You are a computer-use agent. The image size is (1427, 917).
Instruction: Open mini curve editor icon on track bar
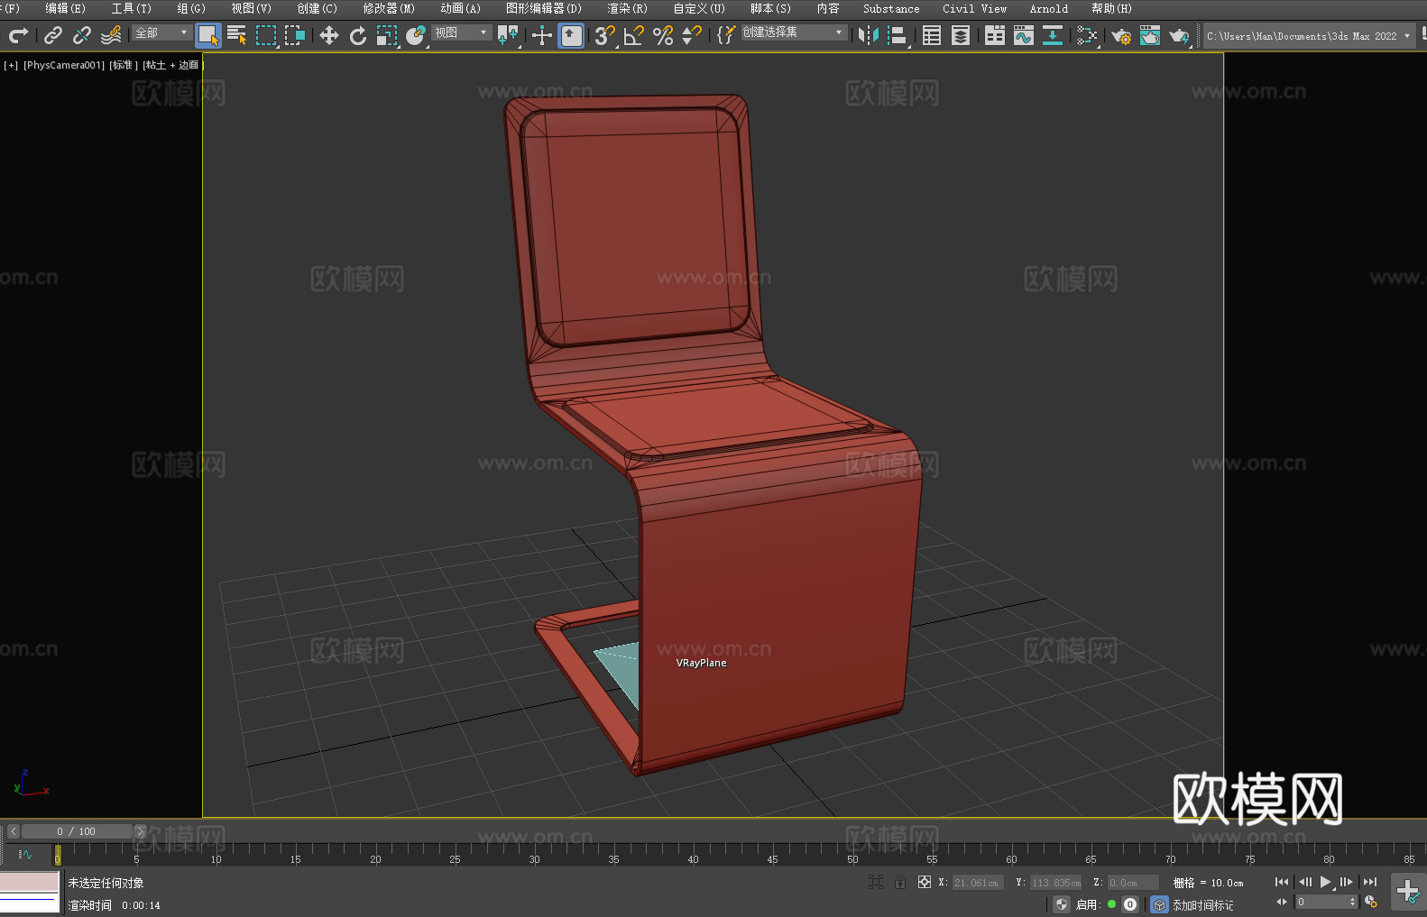pos(25,854)
